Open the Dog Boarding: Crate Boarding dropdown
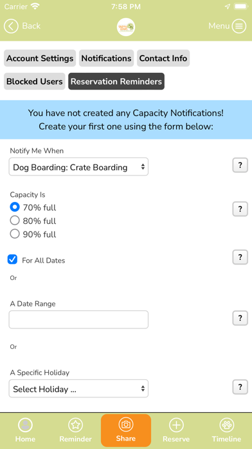 pyautogui.click(x=78, y=166)
